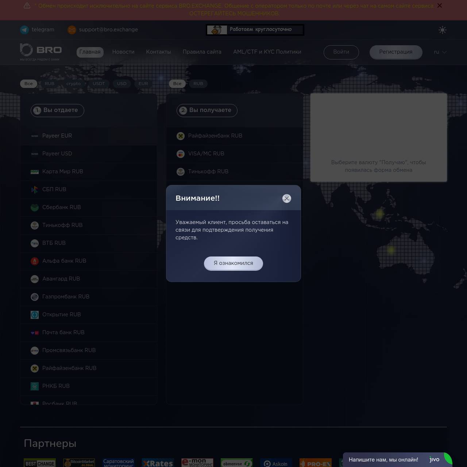The height and width of the screenshot is (467, 467).
Task: Open the BestChange partner logo
Action: pos(40,463)
